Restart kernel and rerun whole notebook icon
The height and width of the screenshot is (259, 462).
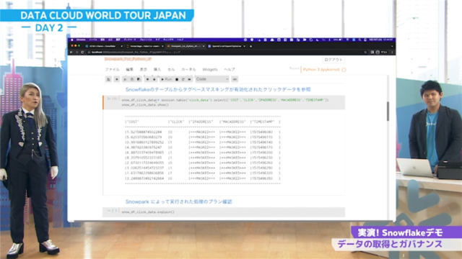(x=189, y=79)
